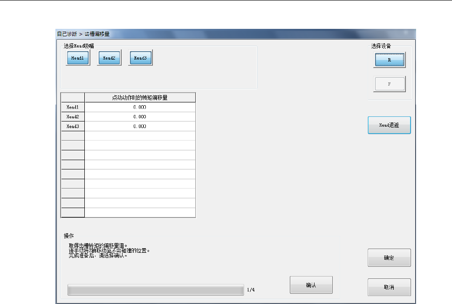Select the Head2 nozzle button
This screenshot has height=304, width=452.
[109, 58]
